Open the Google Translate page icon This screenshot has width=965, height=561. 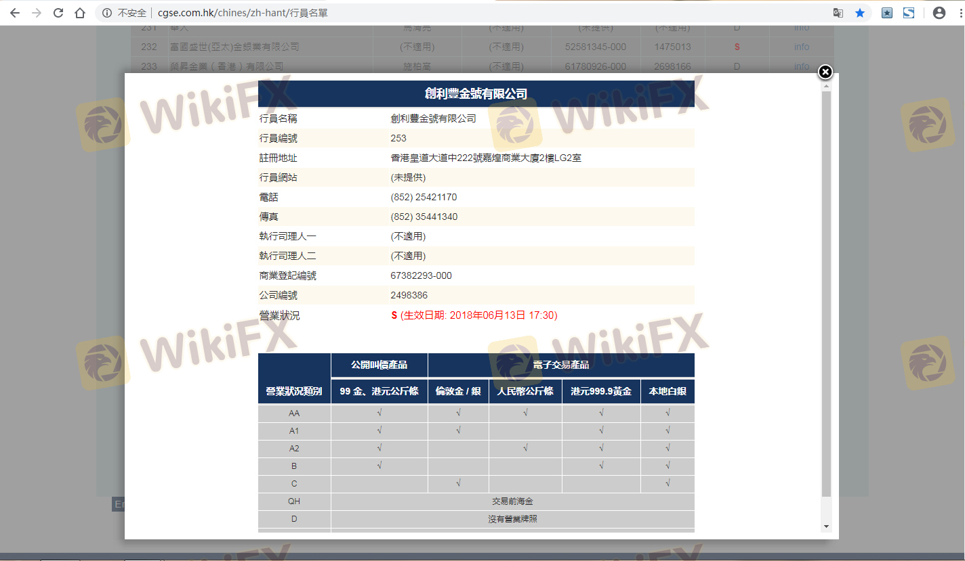tap(838, 13)
